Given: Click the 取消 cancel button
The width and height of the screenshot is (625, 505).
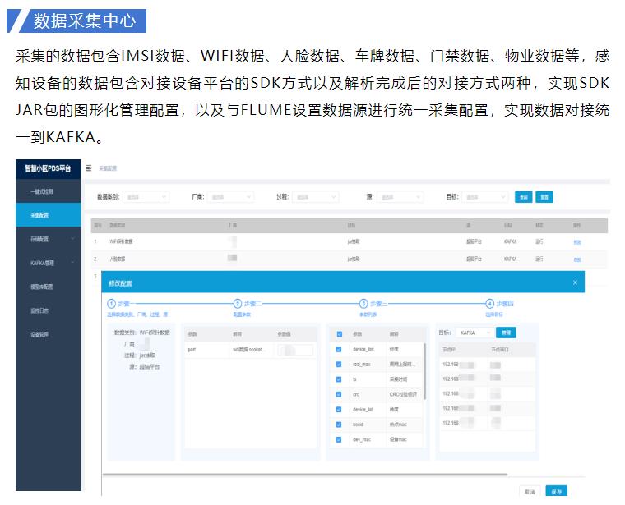Looking at the screenshot, I should (x=529, y=491).
